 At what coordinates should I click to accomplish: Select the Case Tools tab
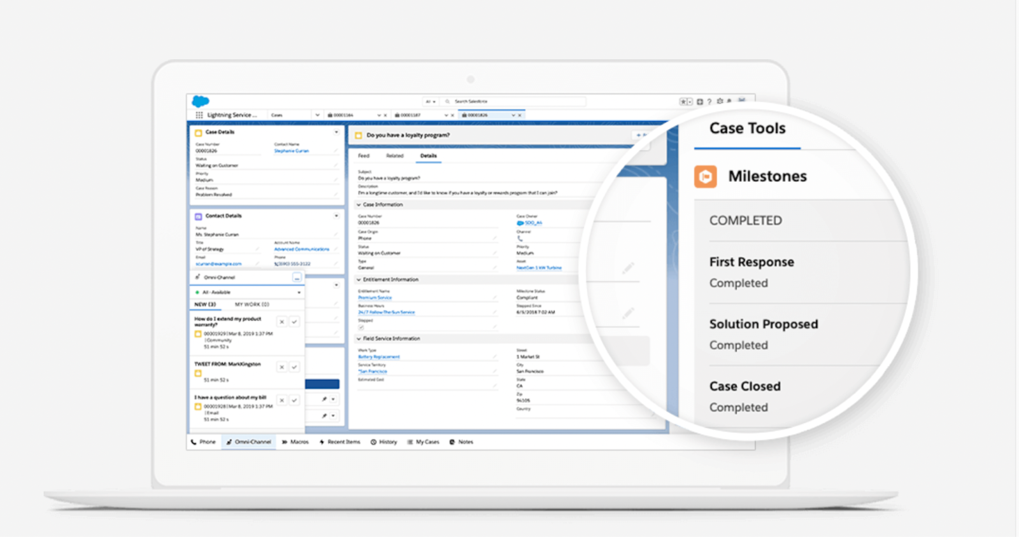pyautogui.click(x=748, y=129)
